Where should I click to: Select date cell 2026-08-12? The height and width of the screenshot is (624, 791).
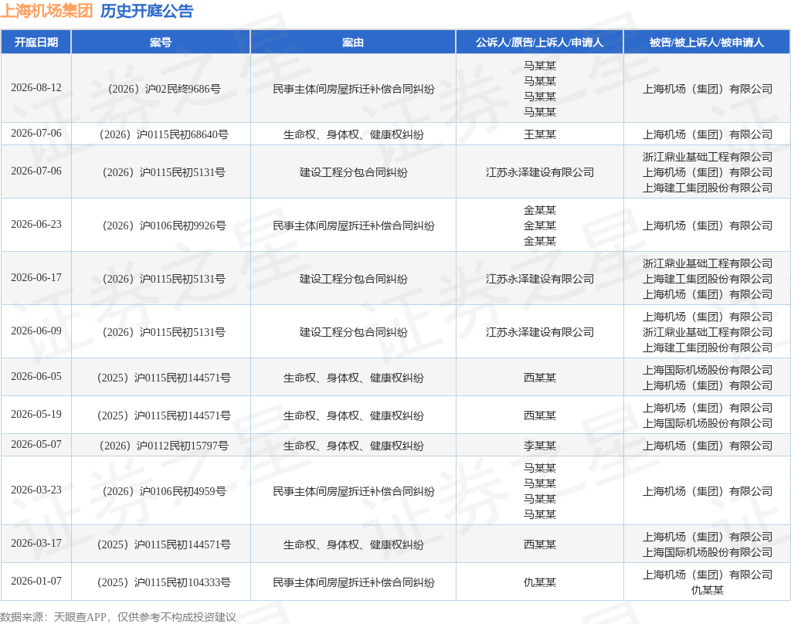(x=36, y=88)
